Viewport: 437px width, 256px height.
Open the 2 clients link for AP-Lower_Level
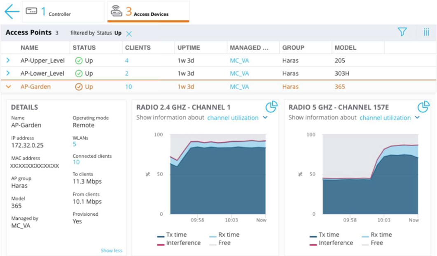click(127, 74)
